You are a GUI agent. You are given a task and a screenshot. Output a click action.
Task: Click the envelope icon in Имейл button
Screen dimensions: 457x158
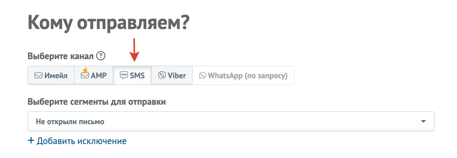point(38,76)
